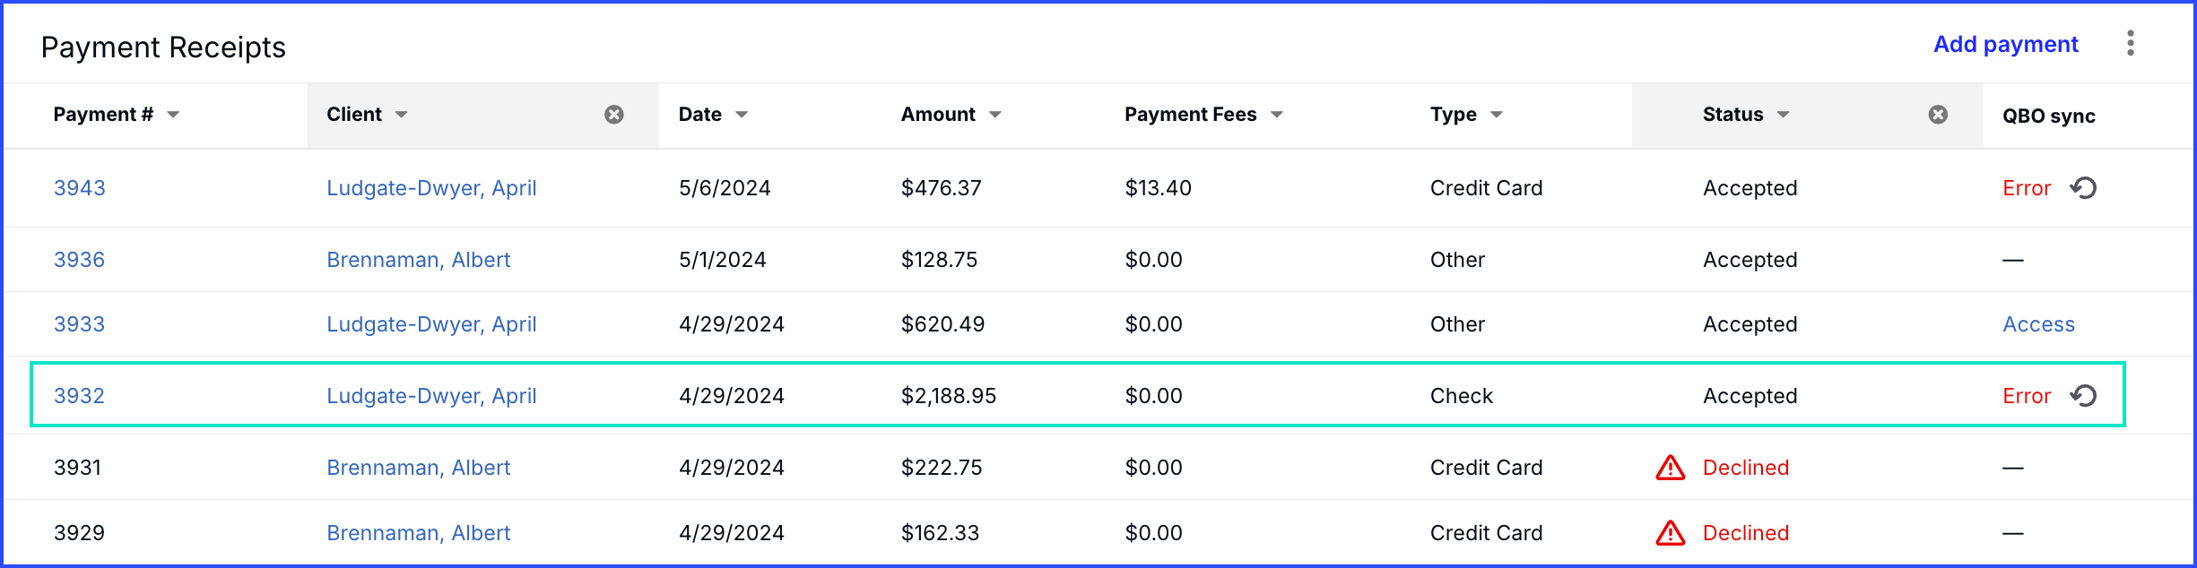Open payment number 3943
Image resolution: width=2197 pixels, height=568 pixels.
point(80,188)
